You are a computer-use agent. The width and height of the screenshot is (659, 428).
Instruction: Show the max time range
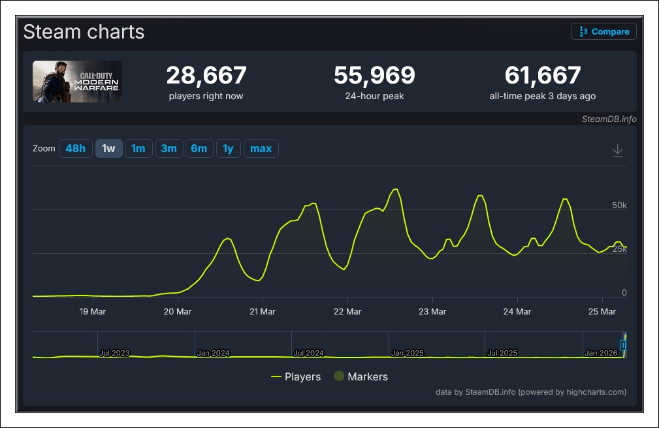(261, 148)
